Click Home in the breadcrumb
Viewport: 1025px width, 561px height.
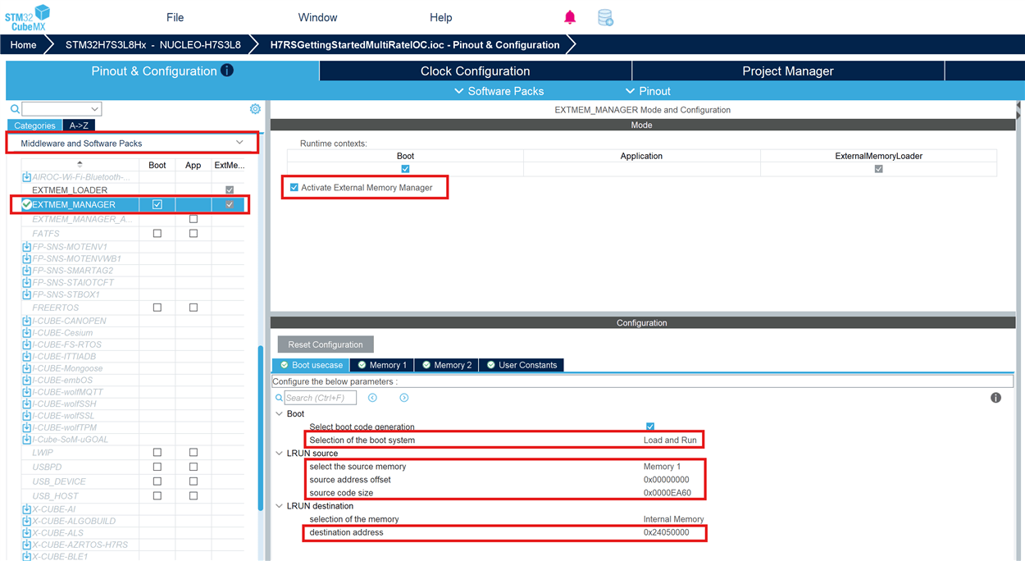coord(23,45)
